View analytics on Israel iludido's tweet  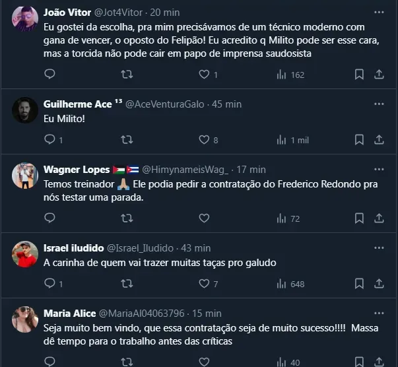point(282,284)
